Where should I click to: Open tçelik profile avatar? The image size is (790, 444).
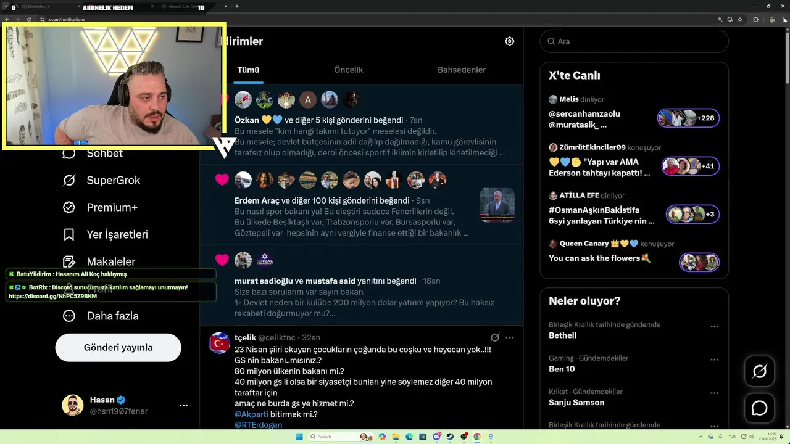click(x=220, y=343)
